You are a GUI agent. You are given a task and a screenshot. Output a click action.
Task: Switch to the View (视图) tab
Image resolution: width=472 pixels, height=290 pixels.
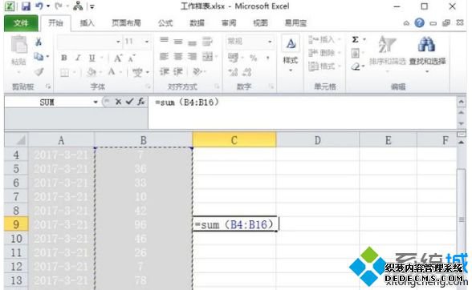(x=260, y=23)
